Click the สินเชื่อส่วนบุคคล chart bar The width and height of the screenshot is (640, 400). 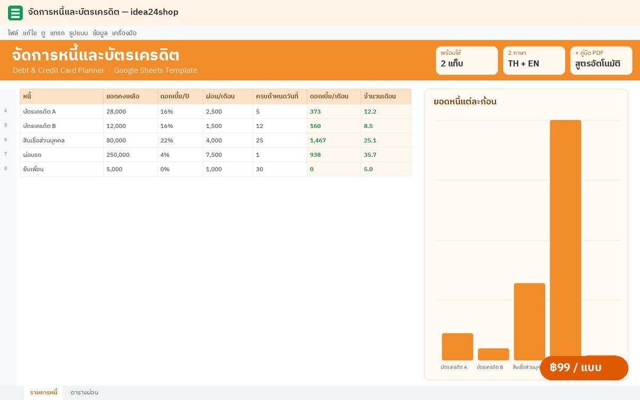[530, 322]
